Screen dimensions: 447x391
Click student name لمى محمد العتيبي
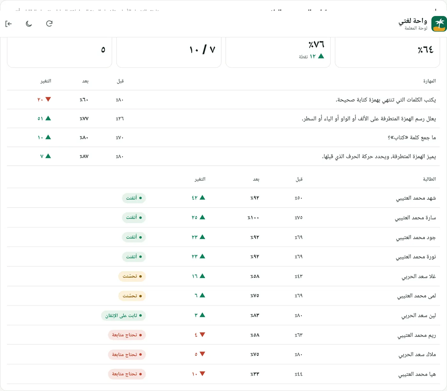(x=417, y=296)
